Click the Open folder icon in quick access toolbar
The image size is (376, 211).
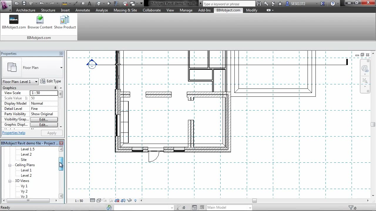(17, 4)
